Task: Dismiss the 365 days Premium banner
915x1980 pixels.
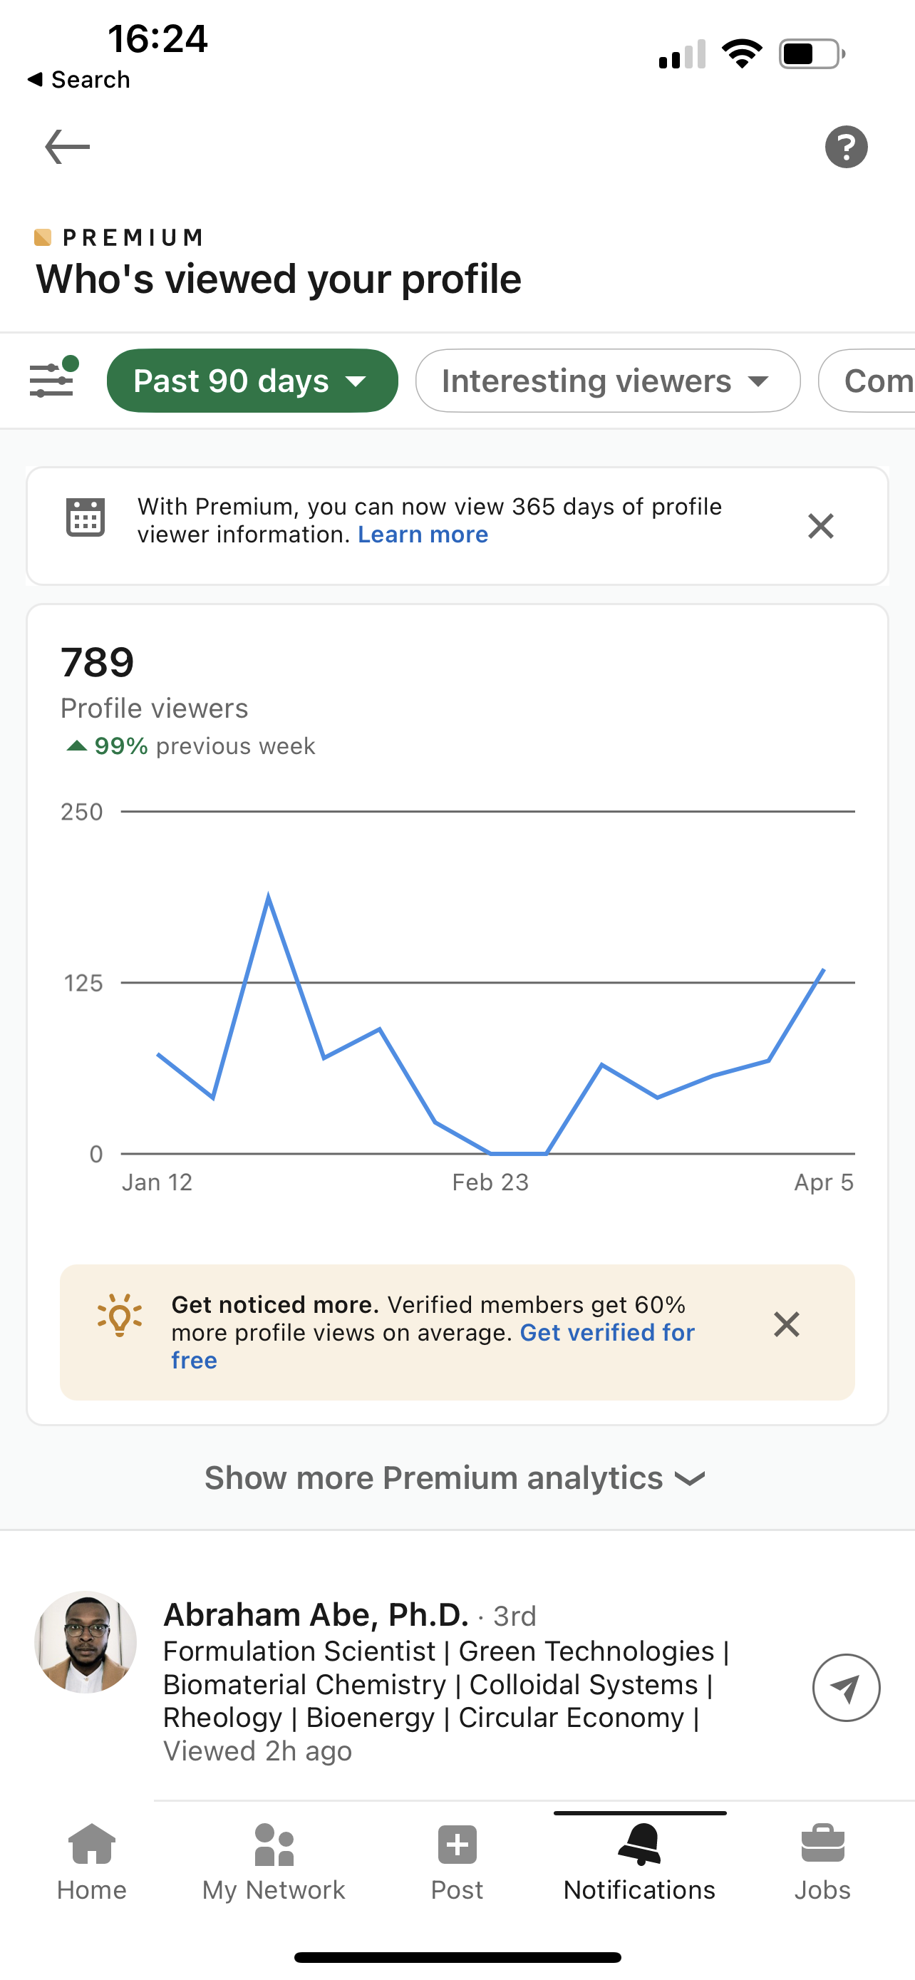Action: pos(820,527)
